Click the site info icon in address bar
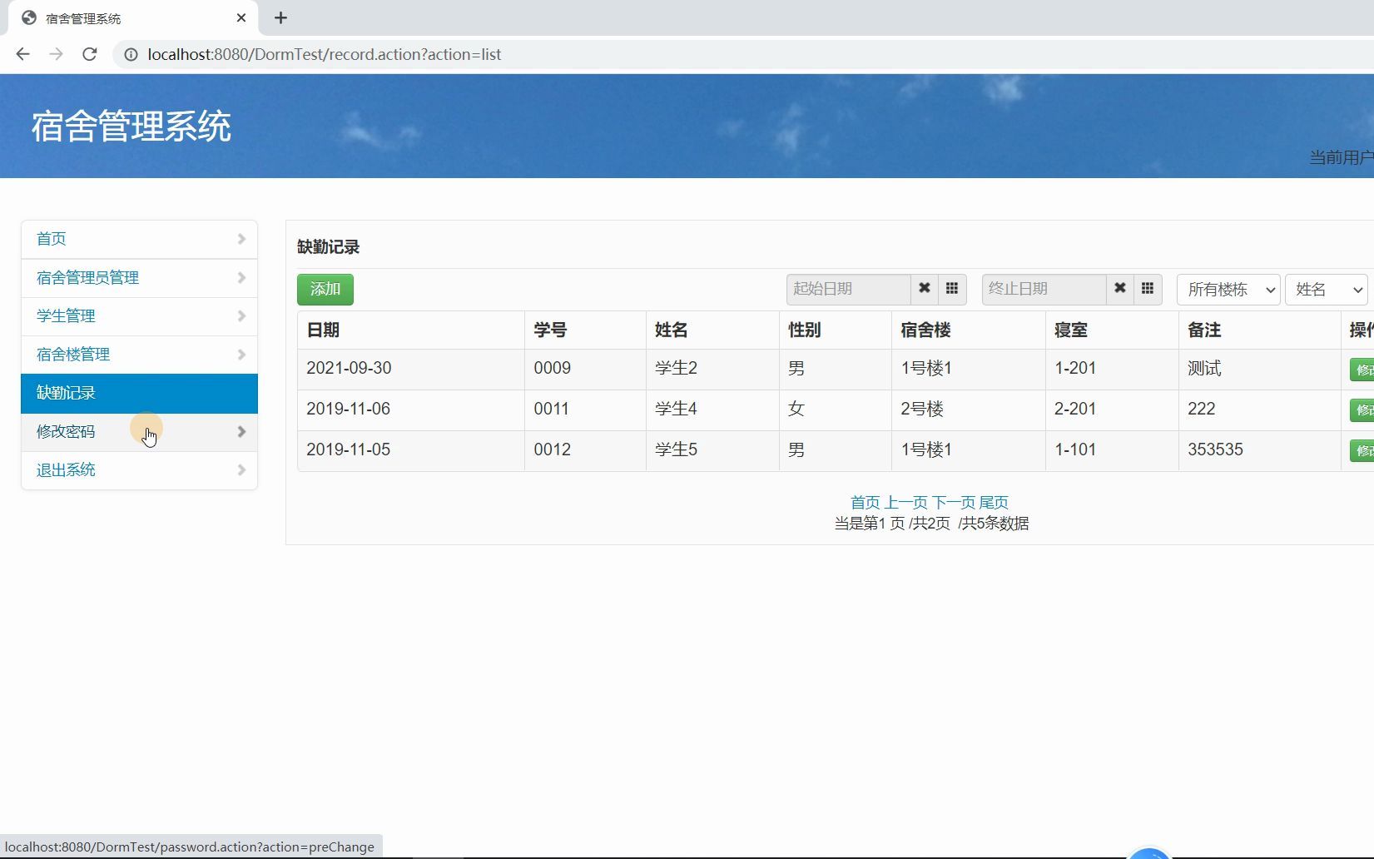Image resolution: width=1374 pixels, height=859 pixels. point(131,54)
